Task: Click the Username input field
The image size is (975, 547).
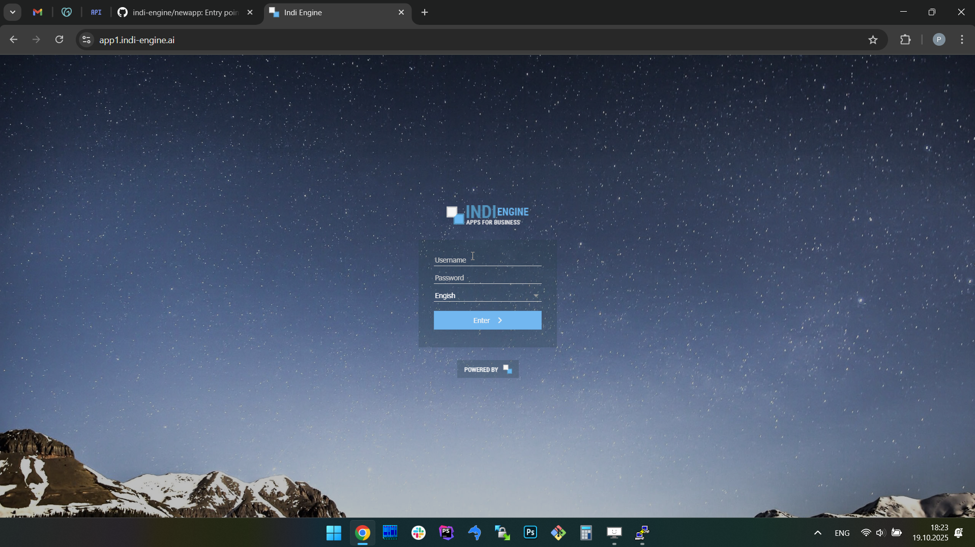Action: (x=487, y=260)
